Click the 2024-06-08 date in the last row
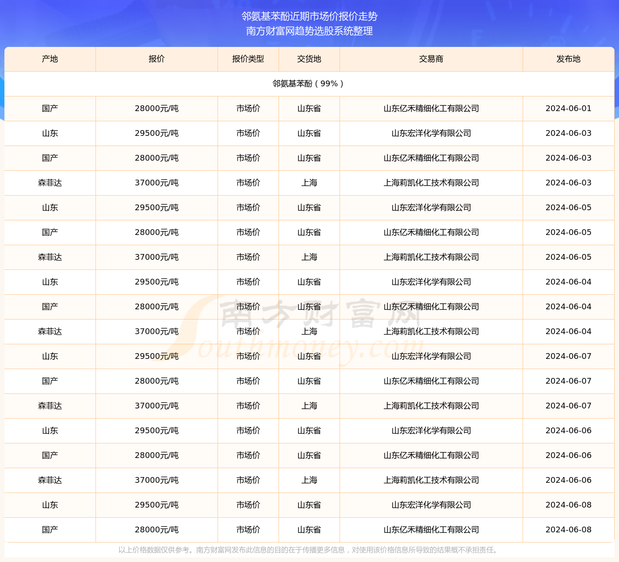Viewport: 619px width, 562px height. [569, 530]
